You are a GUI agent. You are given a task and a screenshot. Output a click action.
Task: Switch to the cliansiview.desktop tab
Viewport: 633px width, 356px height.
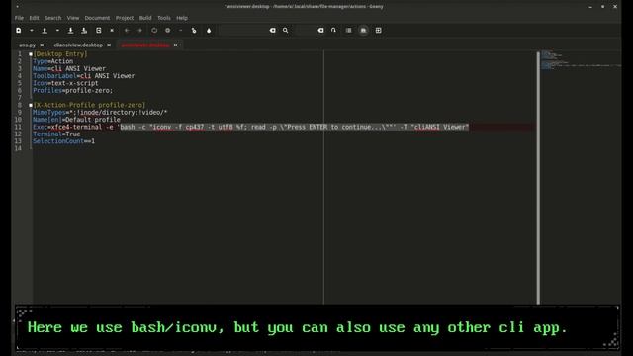pyautogui.click(x=78, y=45)
